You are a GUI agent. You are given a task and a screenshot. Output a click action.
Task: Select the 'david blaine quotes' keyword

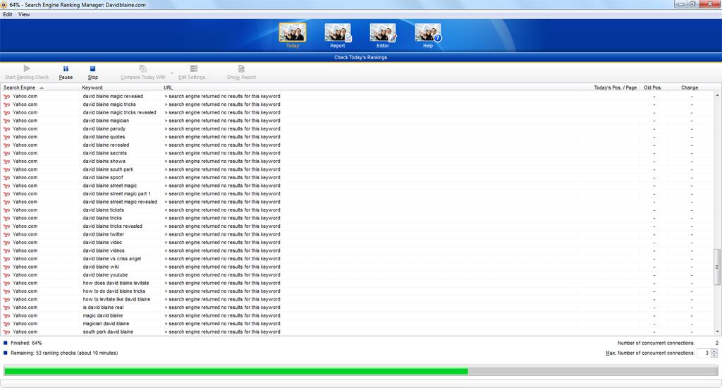(x=104, y=137)
